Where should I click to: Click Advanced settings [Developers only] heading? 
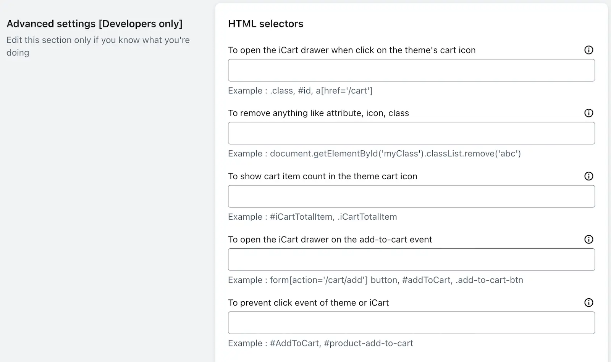[x=95, y=24]
